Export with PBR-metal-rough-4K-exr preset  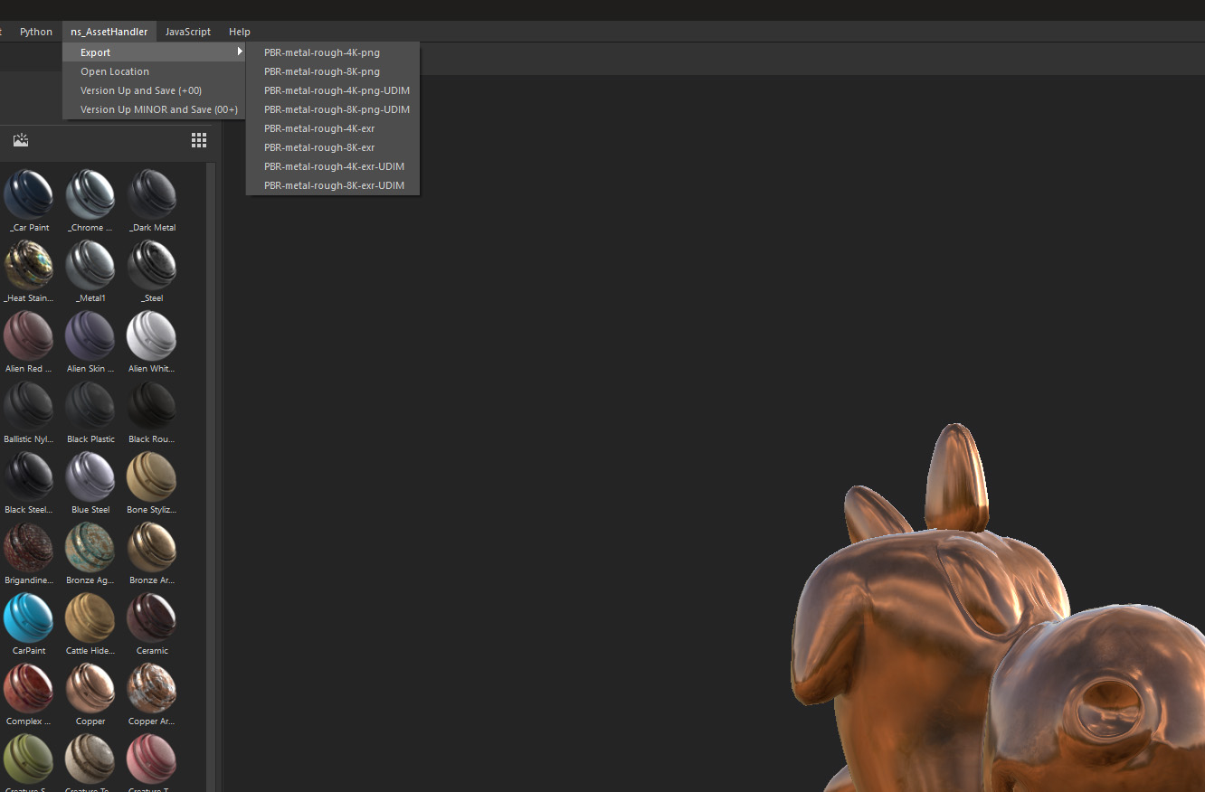tap(318, 128)
